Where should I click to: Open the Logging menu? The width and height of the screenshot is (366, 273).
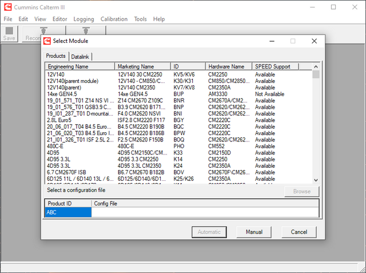click(84, 19)
